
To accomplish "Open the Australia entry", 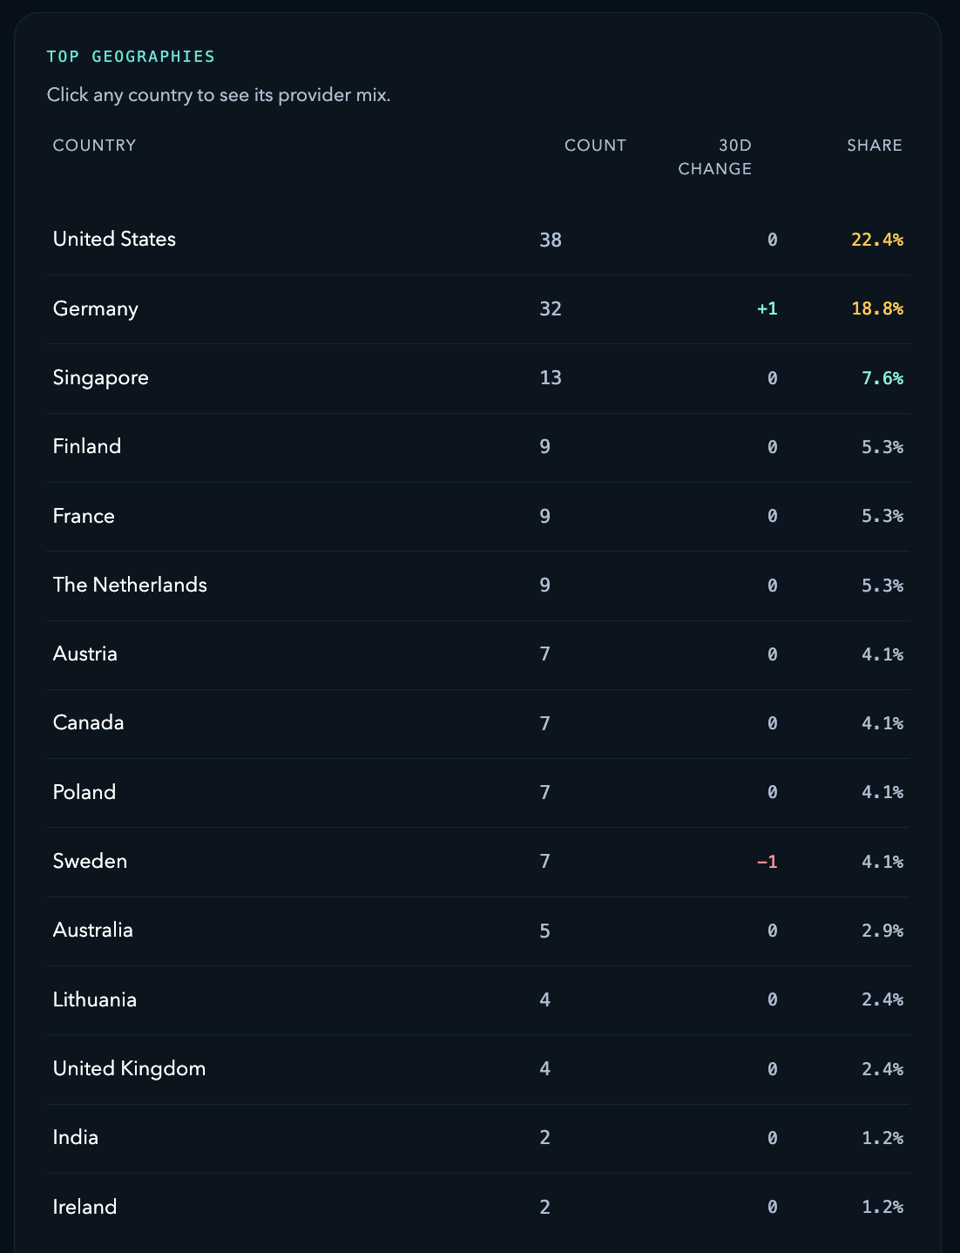I will 93,931.
